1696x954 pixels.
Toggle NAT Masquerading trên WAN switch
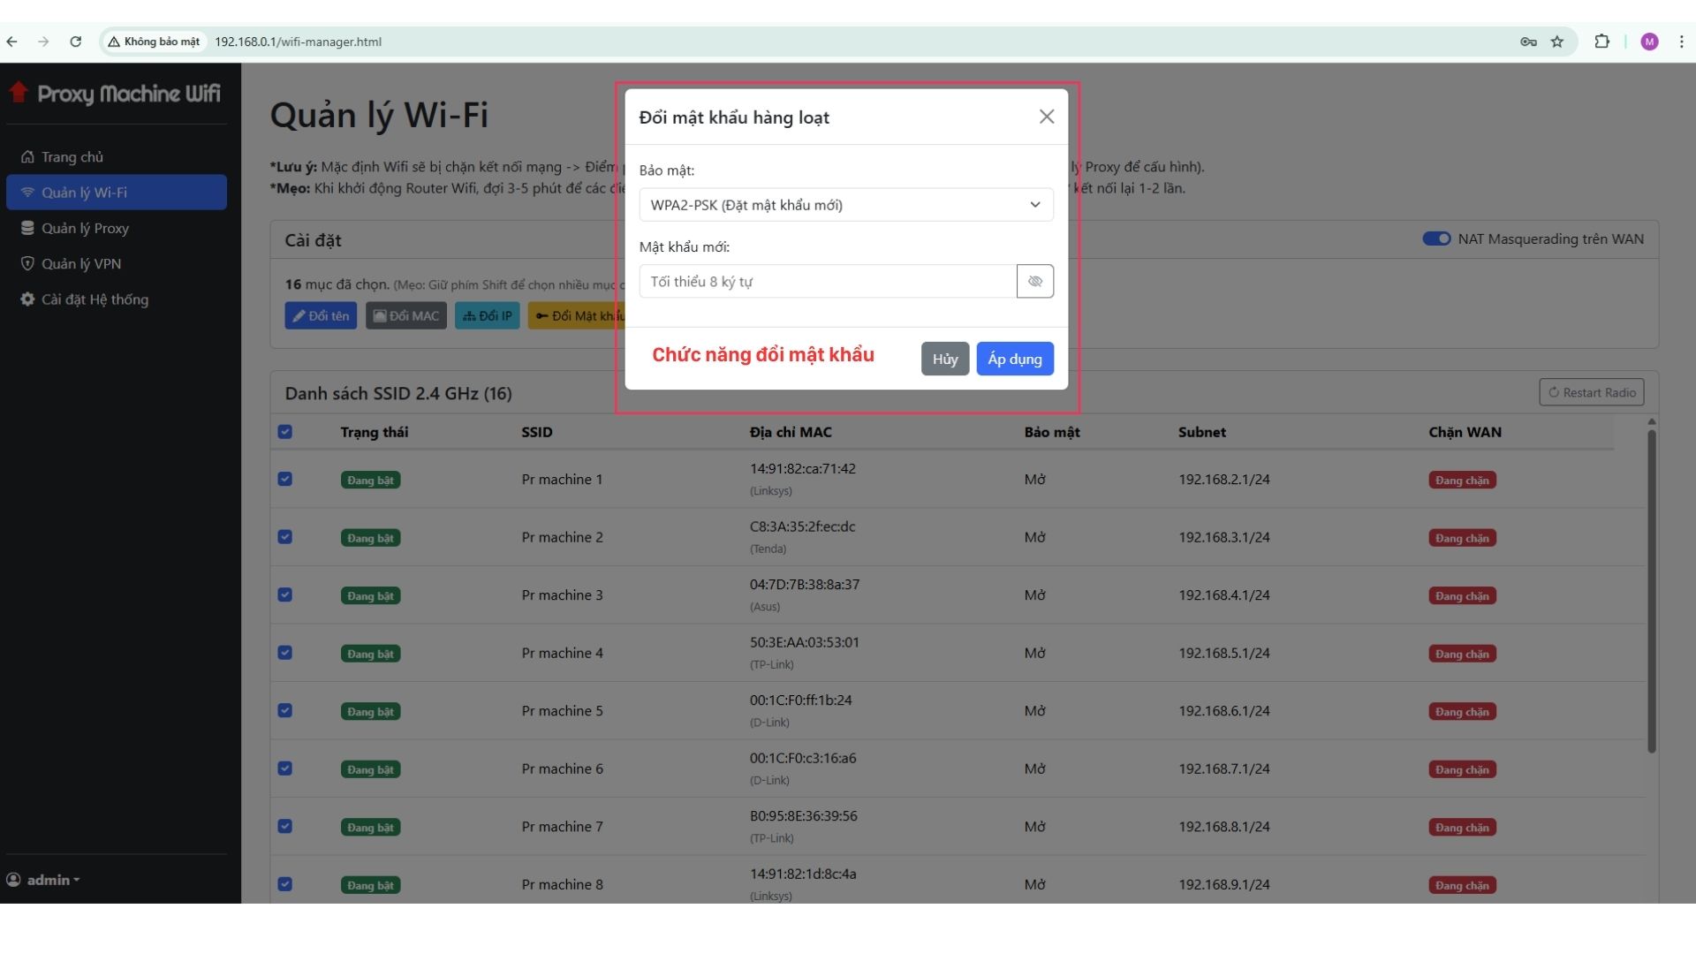[x=1436, y=238]
